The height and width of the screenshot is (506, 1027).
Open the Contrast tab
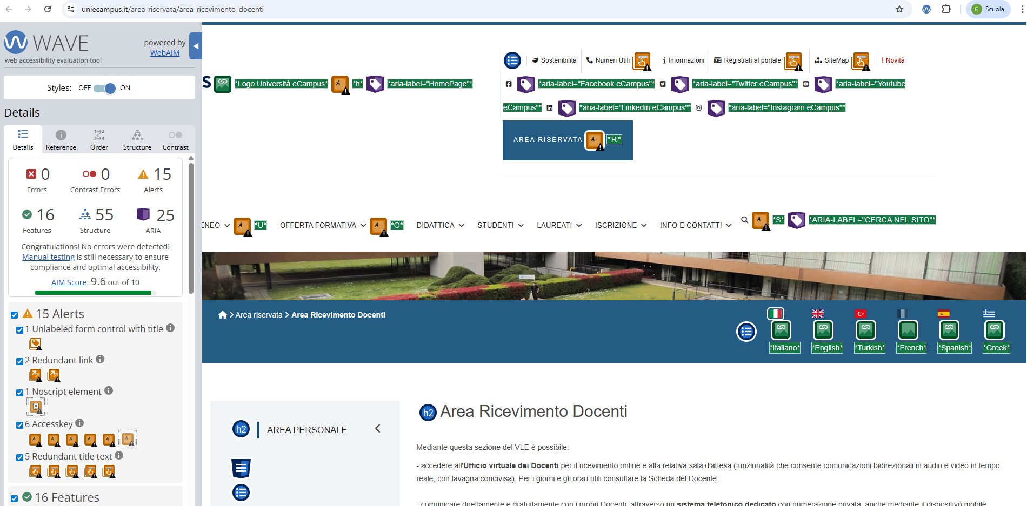[175, 140]
